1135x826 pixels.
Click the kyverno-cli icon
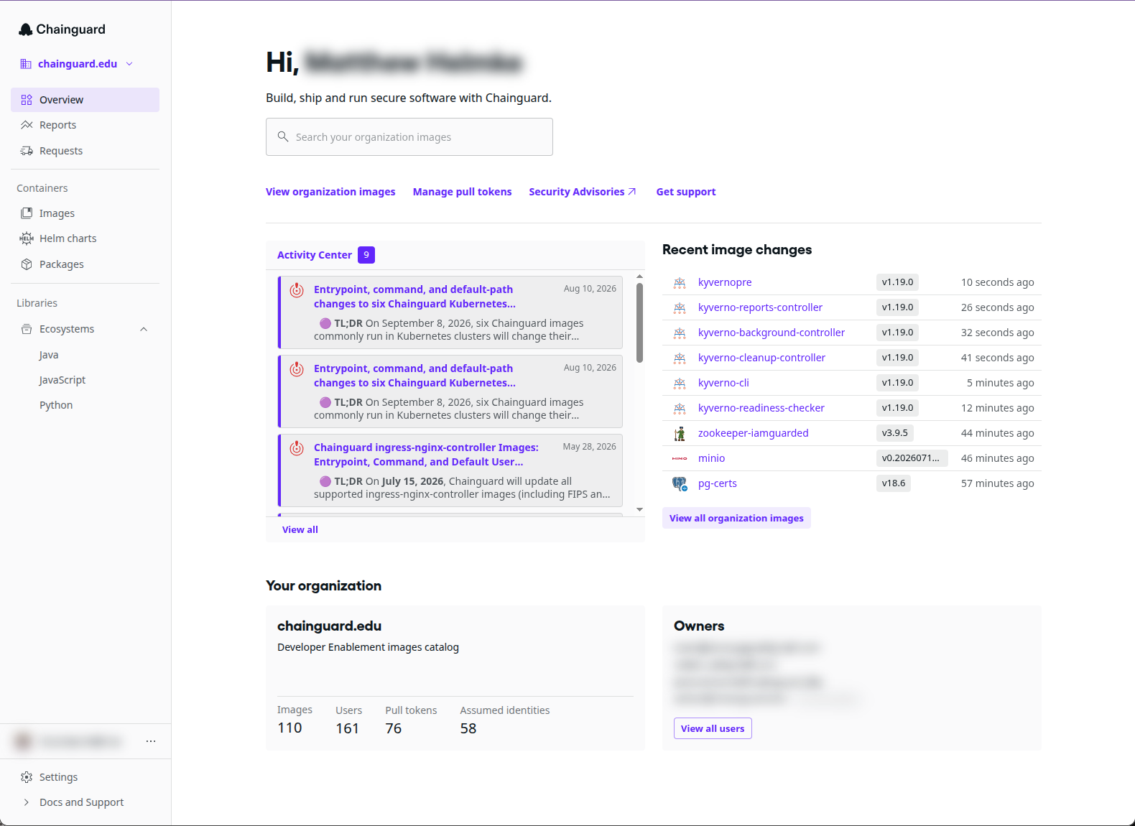[x=680, y=384]
